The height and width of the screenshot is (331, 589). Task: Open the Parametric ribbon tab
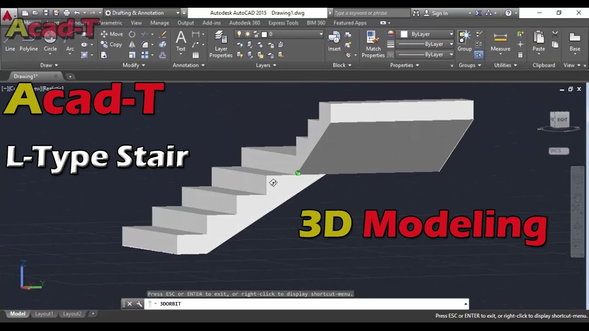110,23
